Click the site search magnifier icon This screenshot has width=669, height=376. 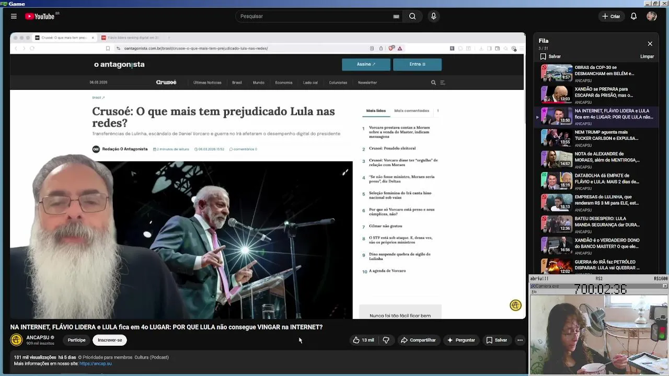pos(433,83)
